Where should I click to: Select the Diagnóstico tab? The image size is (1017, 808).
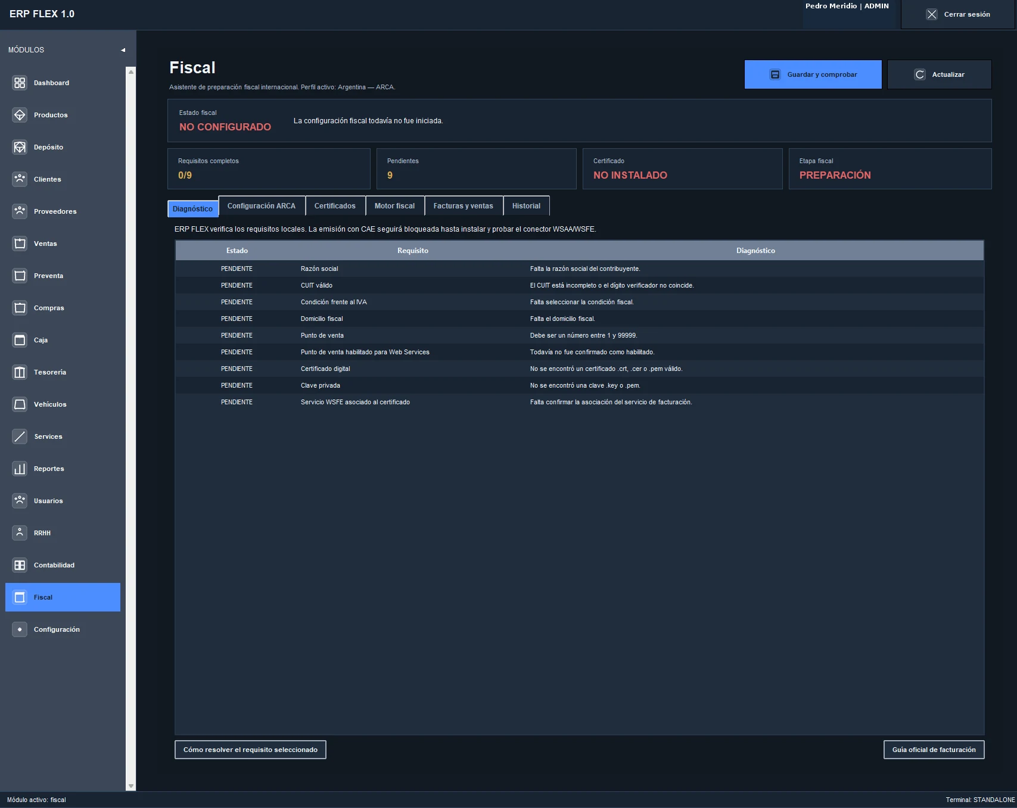(x=193, y=208)
